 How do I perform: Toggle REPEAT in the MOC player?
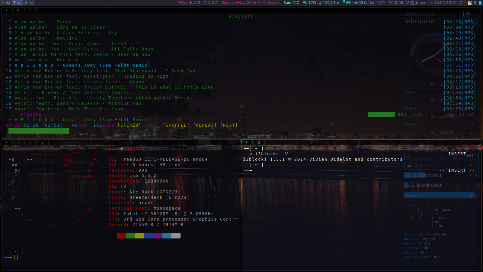tap(205, 125)
